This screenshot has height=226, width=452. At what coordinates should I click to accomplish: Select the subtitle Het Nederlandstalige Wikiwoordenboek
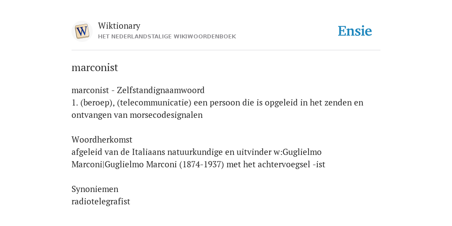pos(167,37)
